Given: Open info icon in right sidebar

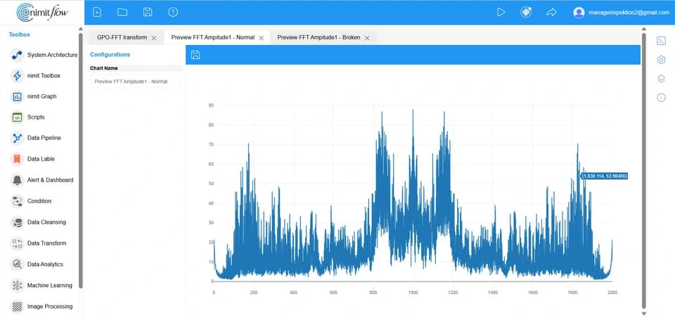Looking at the screenshot, I should tap(661, 98).
